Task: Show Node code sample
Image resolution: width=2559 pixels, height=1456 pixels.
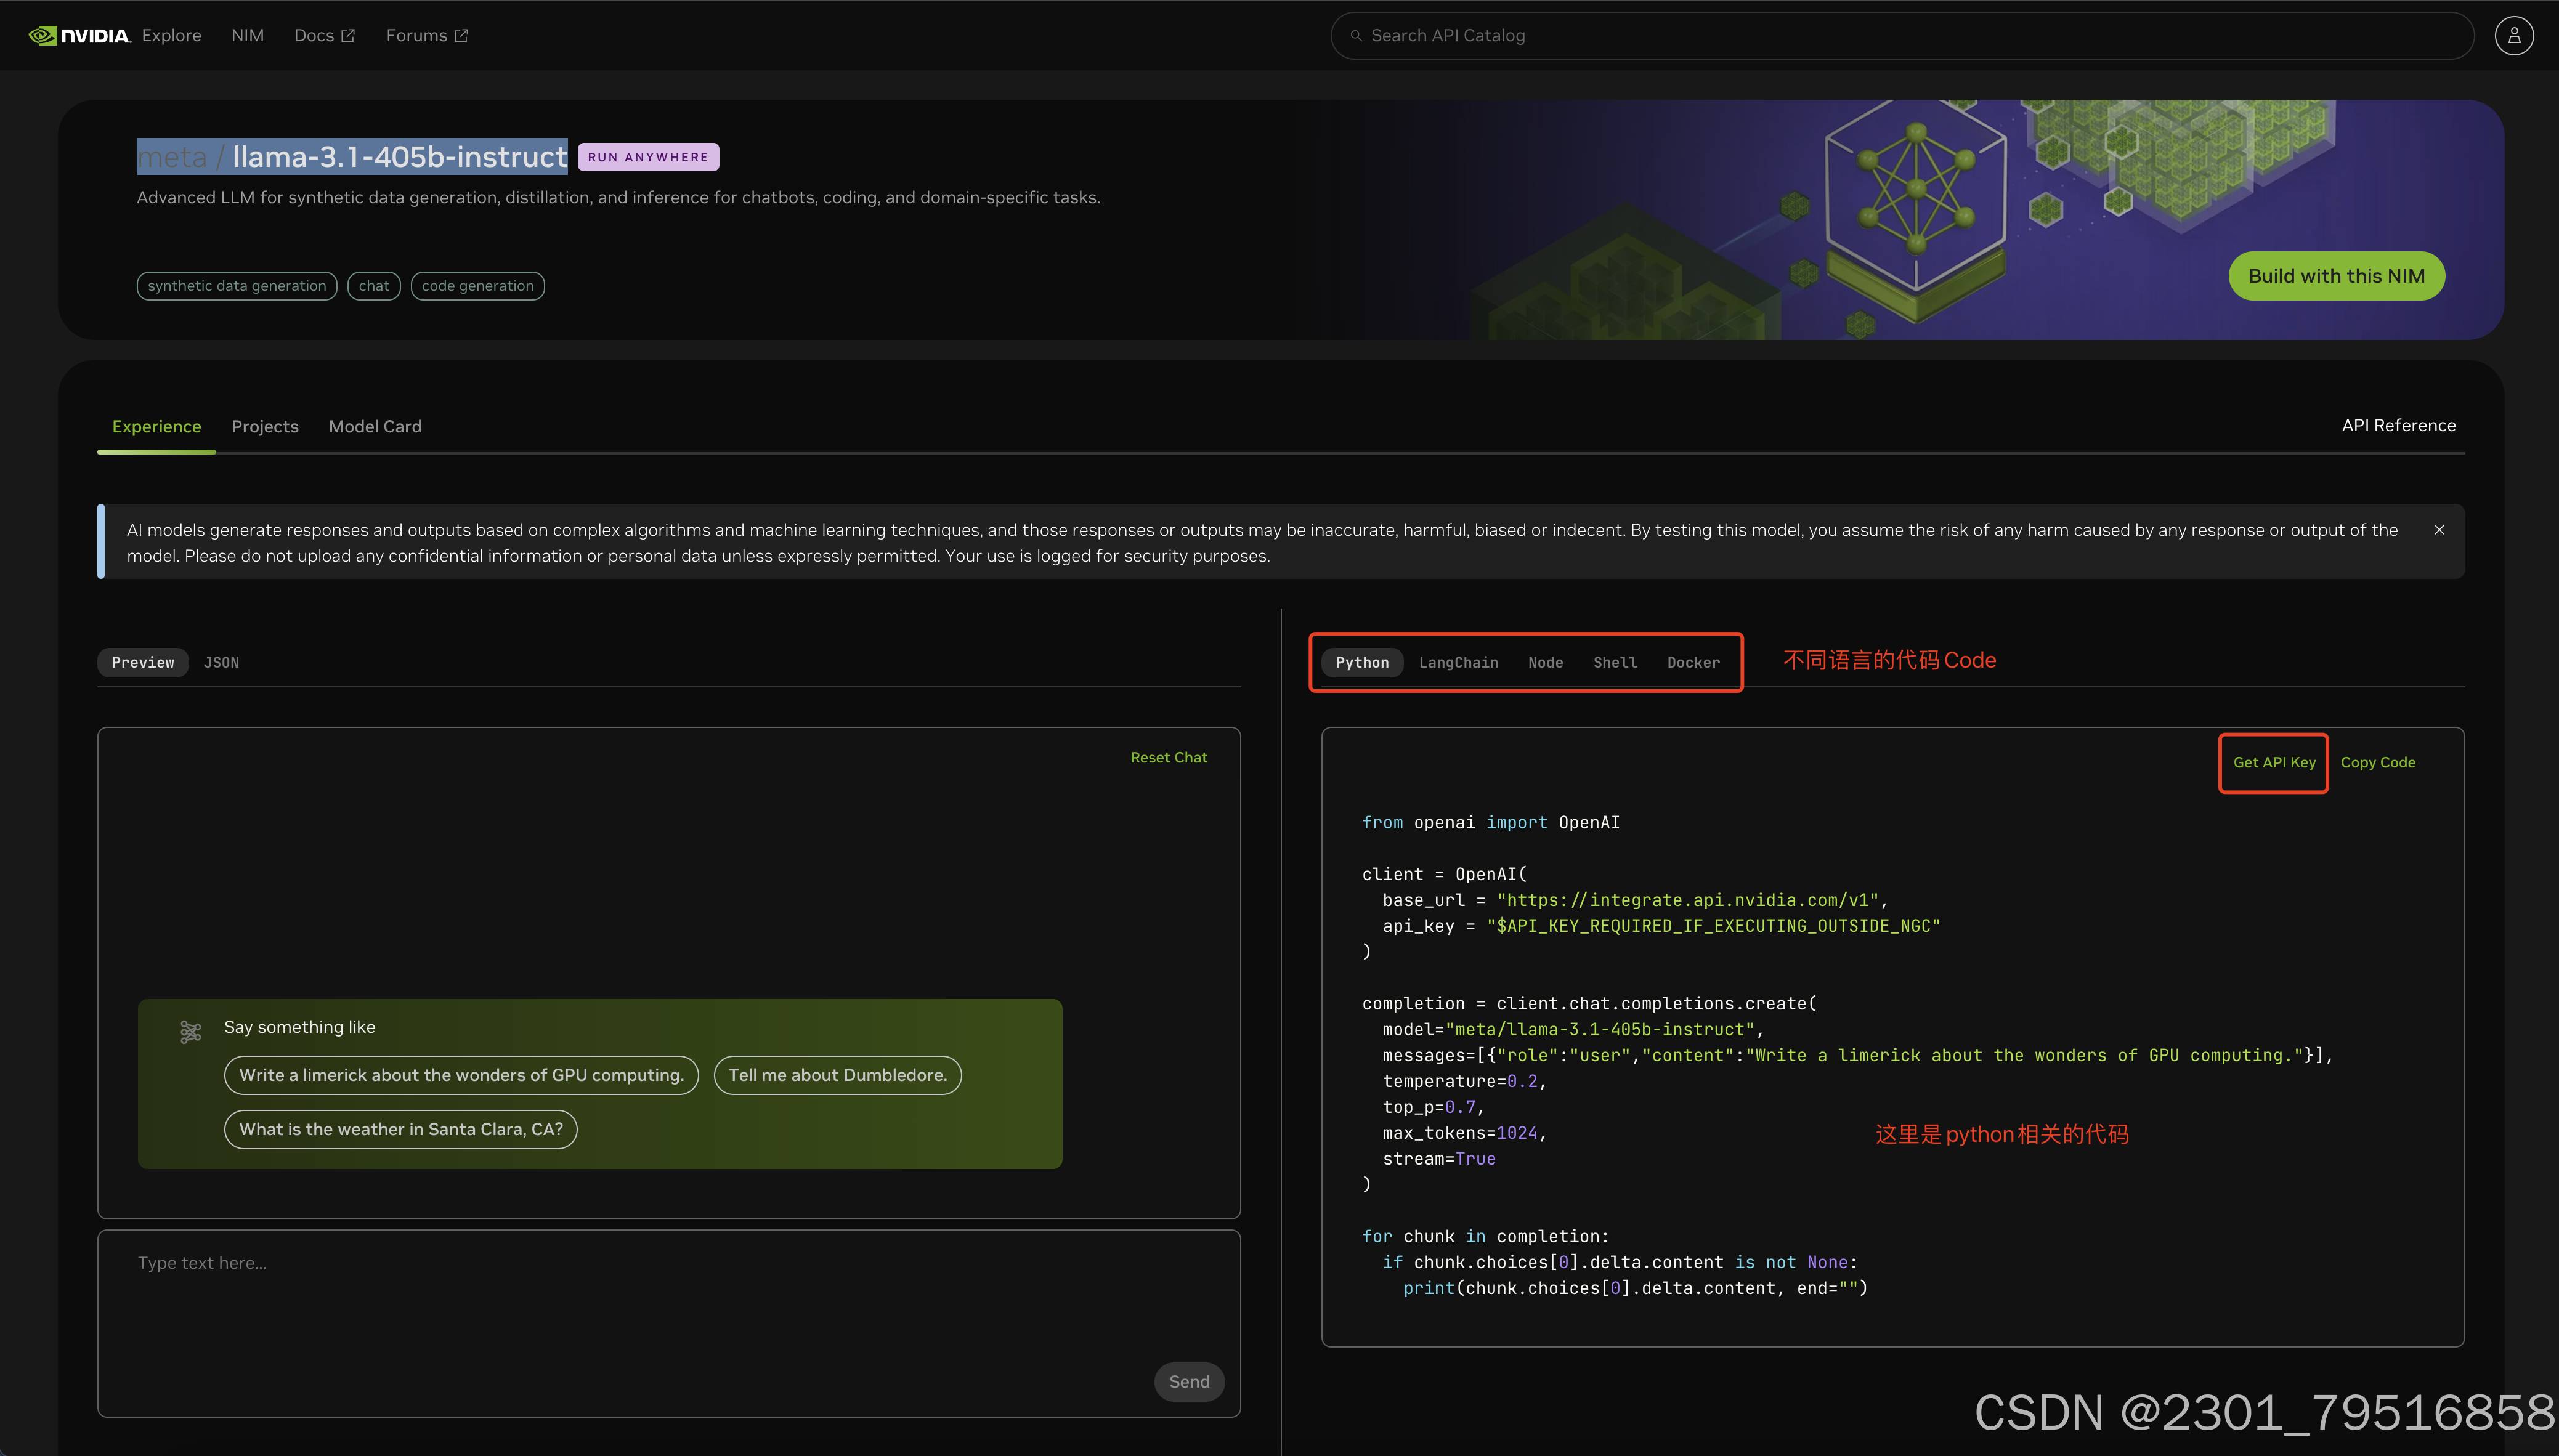Action: coord(1545,663)
